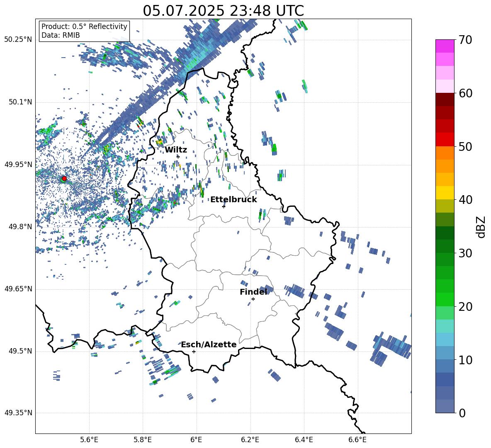Click the magenta top colorbar segment
This screenshot has width=491, height=448.
pos(445,46)
